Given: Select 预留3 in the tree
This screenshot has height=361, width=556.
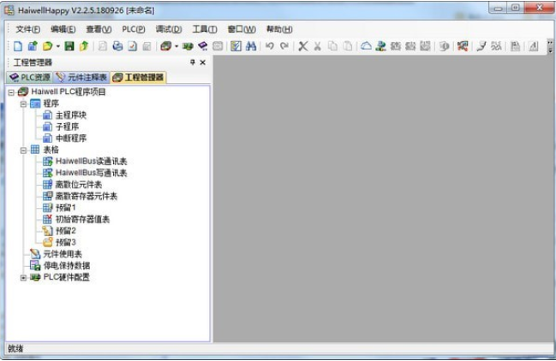Looking at the screenshot, I should pyautogui.click(x=66, y=242).
